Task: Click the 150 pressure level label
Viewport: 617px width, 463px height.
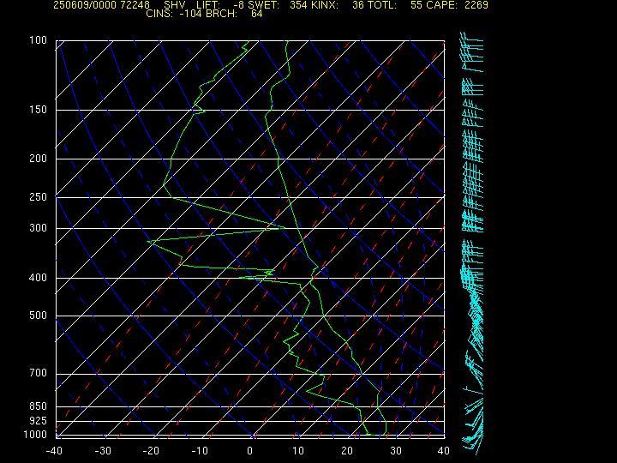Action: coord(39,110)
